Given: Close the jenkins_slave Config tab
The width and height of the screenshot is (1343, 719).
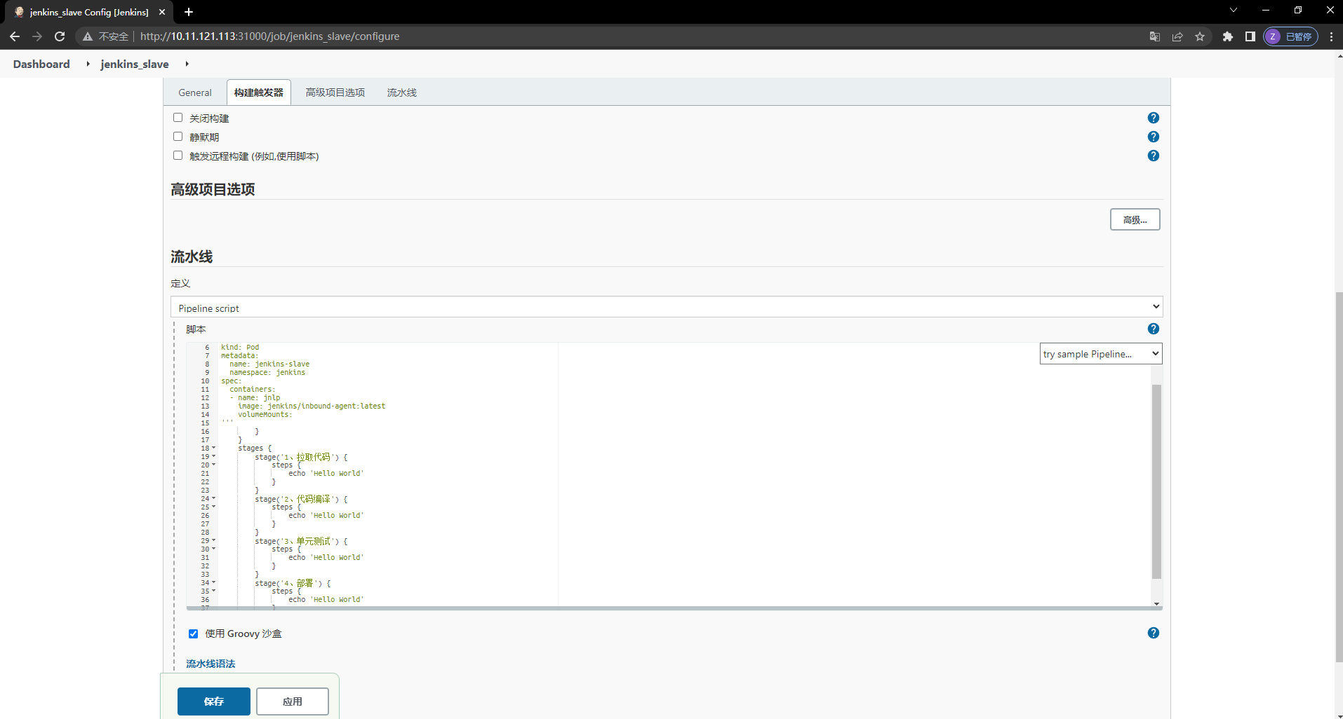Looking at the screenshot, I should click(162, 12).
